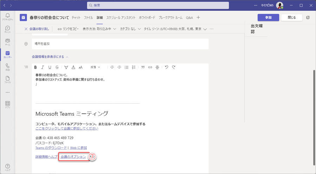Screen dimensions: 316x174
Task: Open the Activity feed in sidebar
Action: 7,17
